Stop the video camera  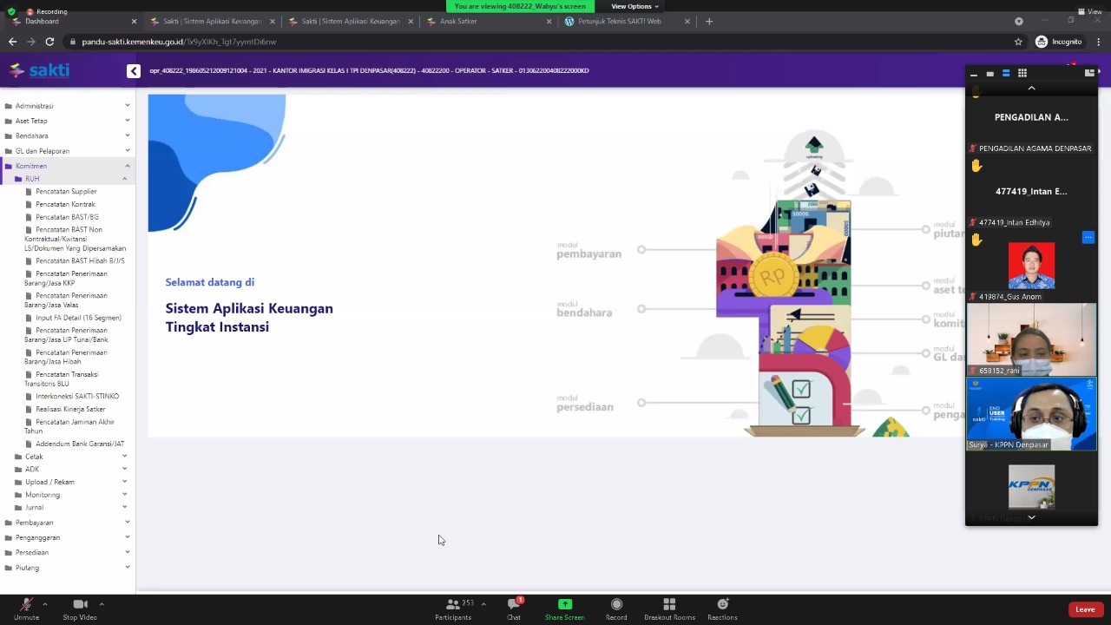click(x=80, y=605)
